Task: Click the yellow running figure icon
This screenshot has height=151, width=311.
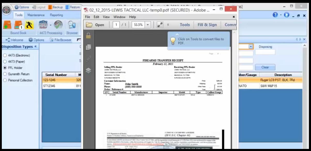Action: [29, 25]
